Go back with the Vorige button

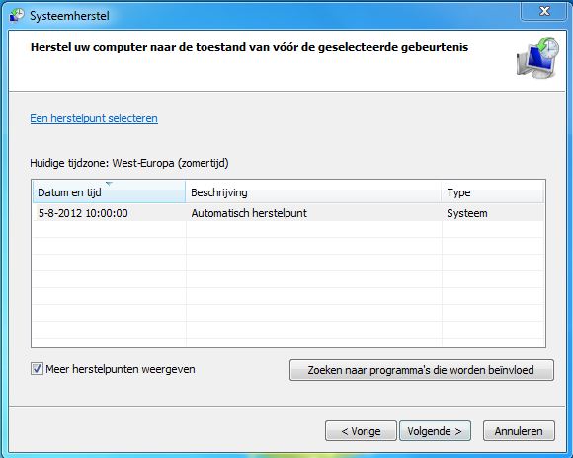(361, 431)
